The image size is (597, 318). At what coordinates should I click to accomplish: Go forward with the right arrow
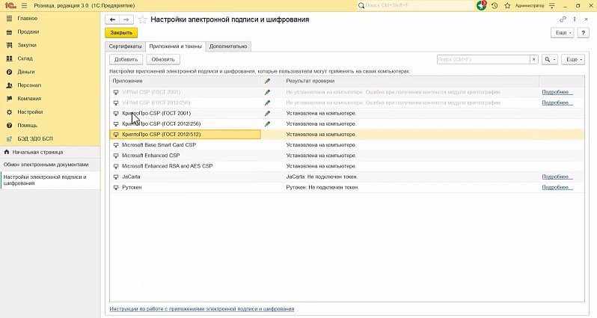click(x=126, y=19)
